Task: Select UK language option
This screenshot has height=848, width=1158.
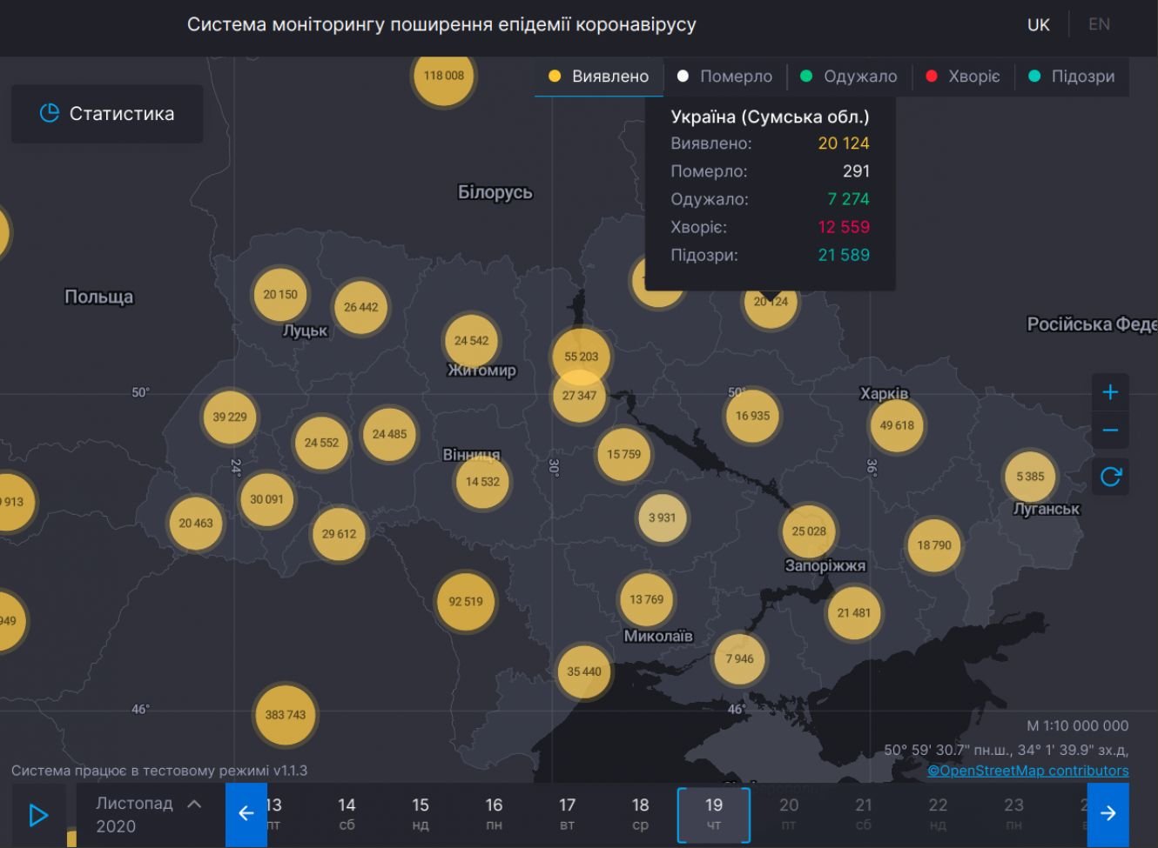Action: pyautogui.click(x=1038, y=24)
